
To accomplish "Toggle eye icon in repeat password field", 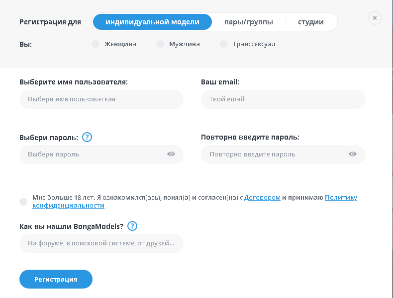I will 353,154.
